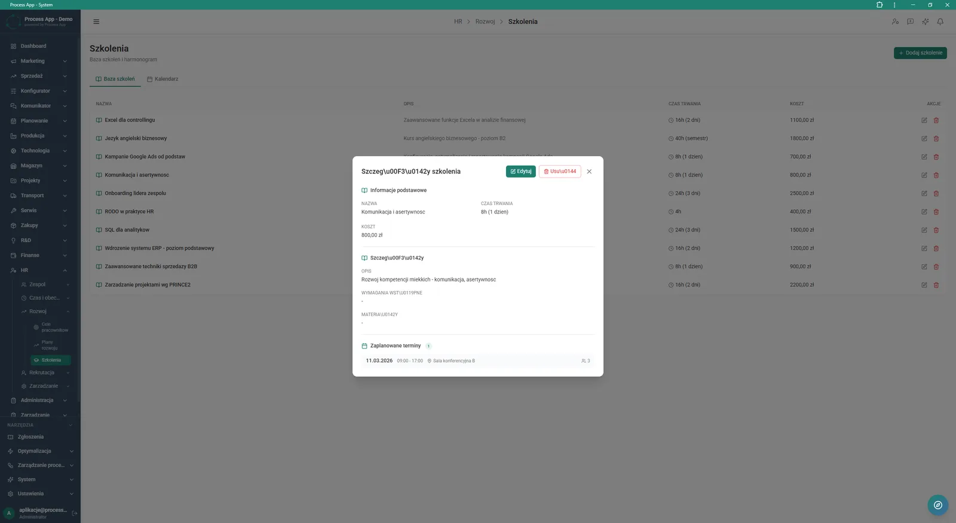Click the Onboarding lidera zespolu training name
The width and height of the screenshot is (956, 523).
(x=136, y=194)
